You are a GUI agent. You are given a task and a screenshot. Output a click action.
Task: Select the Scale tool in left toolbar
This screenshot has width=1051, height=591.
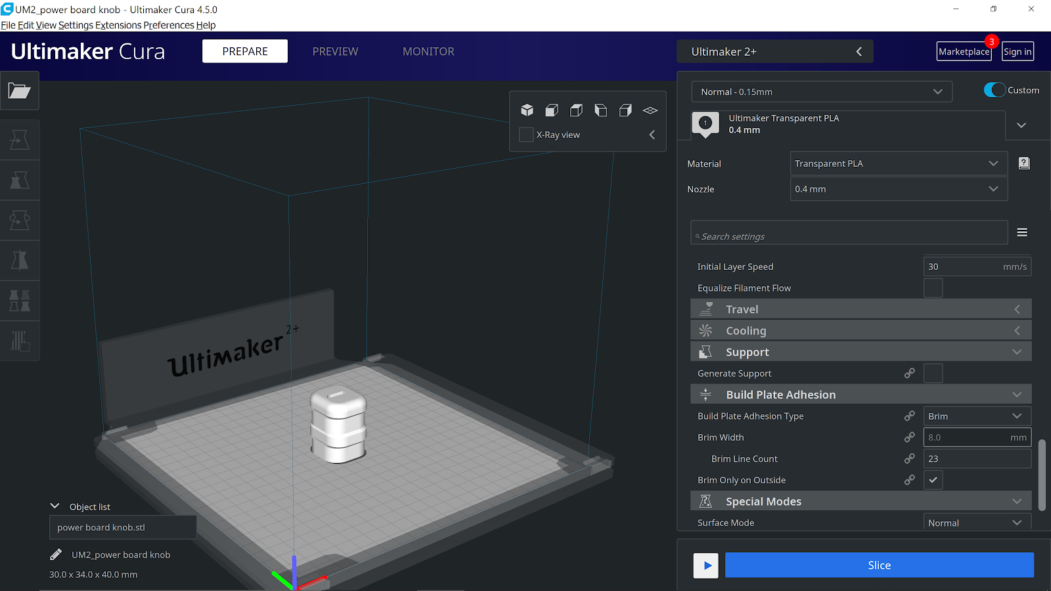tap(20, 180)
